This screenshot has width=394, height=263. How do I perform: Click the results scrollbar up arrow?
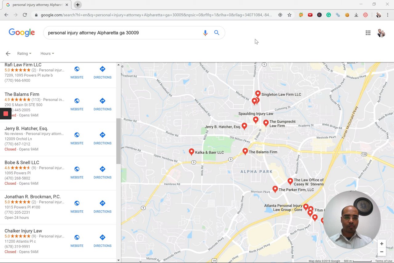(119, 65)
